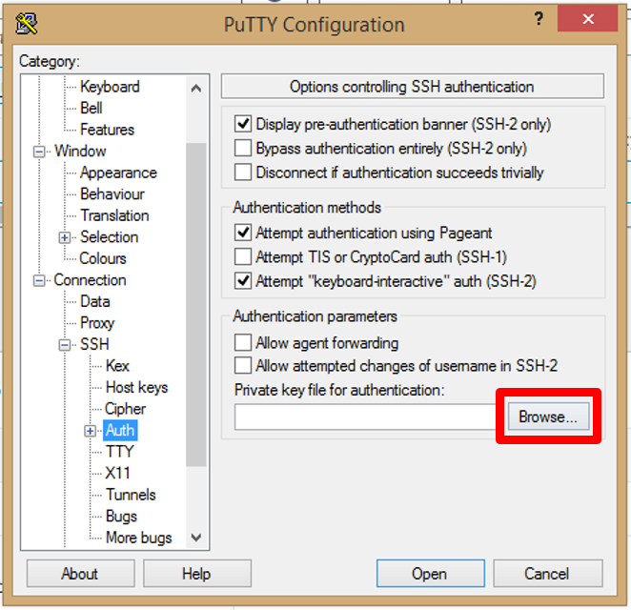This screenshot has width=631, height=610.
Task: Toggle Attempt authentication using Pageant
Action: tap(243, 233)
